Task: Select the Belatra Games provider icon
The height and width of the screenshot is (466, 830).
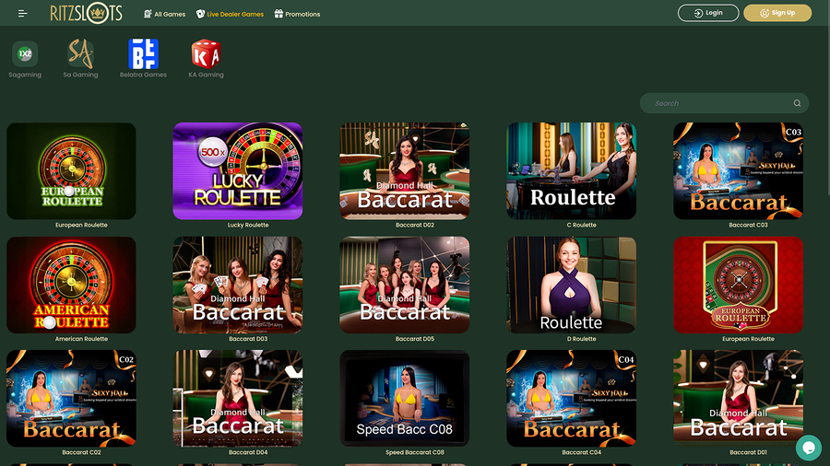Action: pyautogui.click(x=143, y=54)
